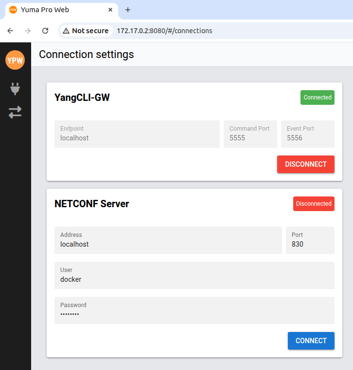Focus the NETCONF Address field

(168, 244)
